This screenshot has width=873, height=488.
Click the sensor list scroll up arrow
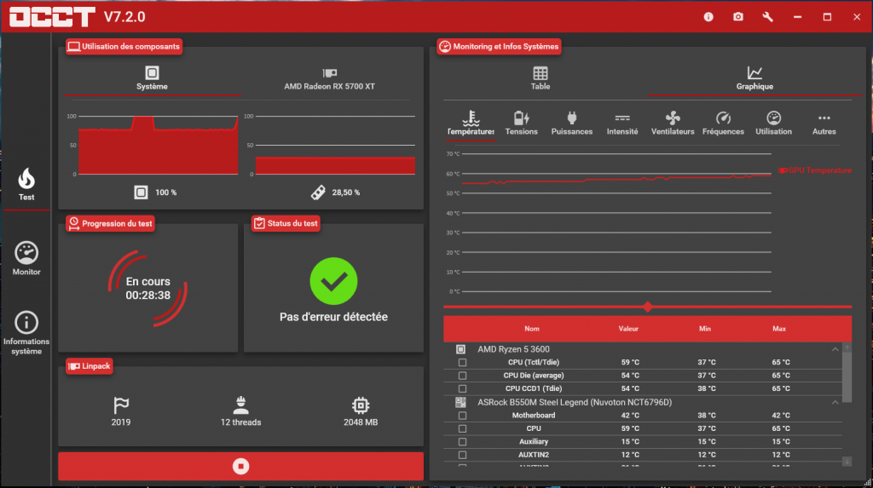click(847, 347)
